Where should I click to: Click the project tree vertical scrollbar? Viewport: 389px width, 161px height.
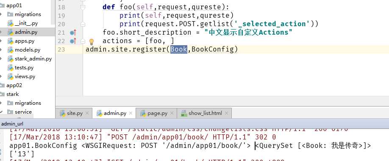(x=53, y=12)
